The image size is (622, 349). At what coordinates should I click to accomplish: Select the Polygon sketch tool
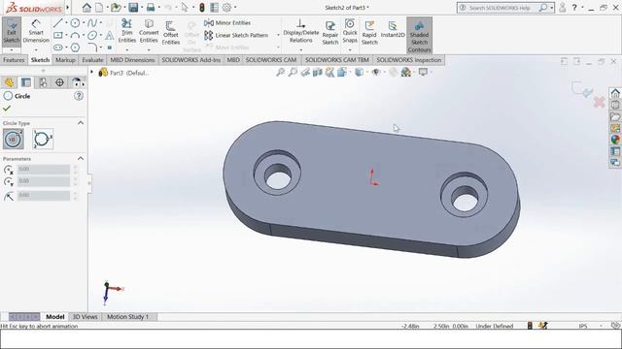coord(75,48)
